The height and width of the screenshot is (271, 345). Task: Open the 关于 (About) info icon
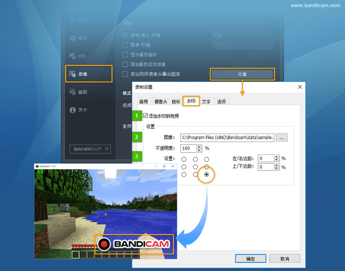click(x=73, y=110)
